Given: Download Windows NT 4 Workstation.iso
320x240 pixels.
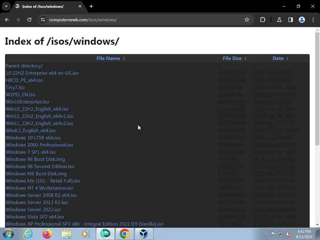Looking at the screenshot, I should [39, 188].
